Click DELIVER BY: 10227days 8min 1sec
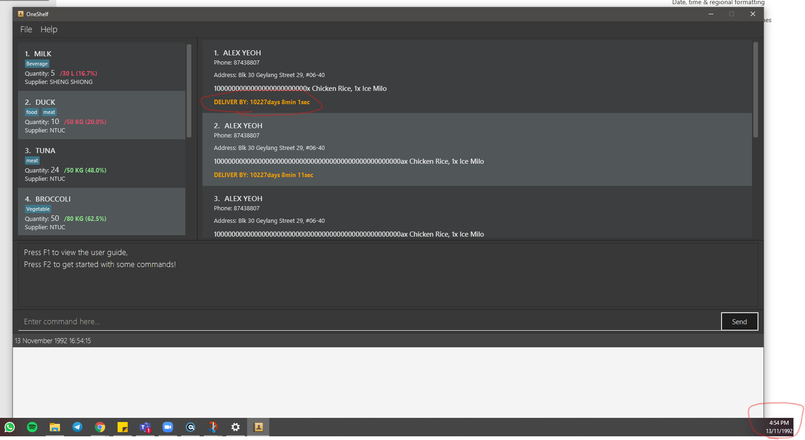 pyautogui.click(x=262, y=102)
